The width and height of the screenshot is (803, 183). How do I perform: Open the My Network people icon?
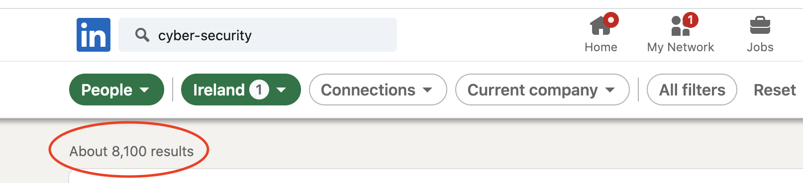click(x=680, y=25)
